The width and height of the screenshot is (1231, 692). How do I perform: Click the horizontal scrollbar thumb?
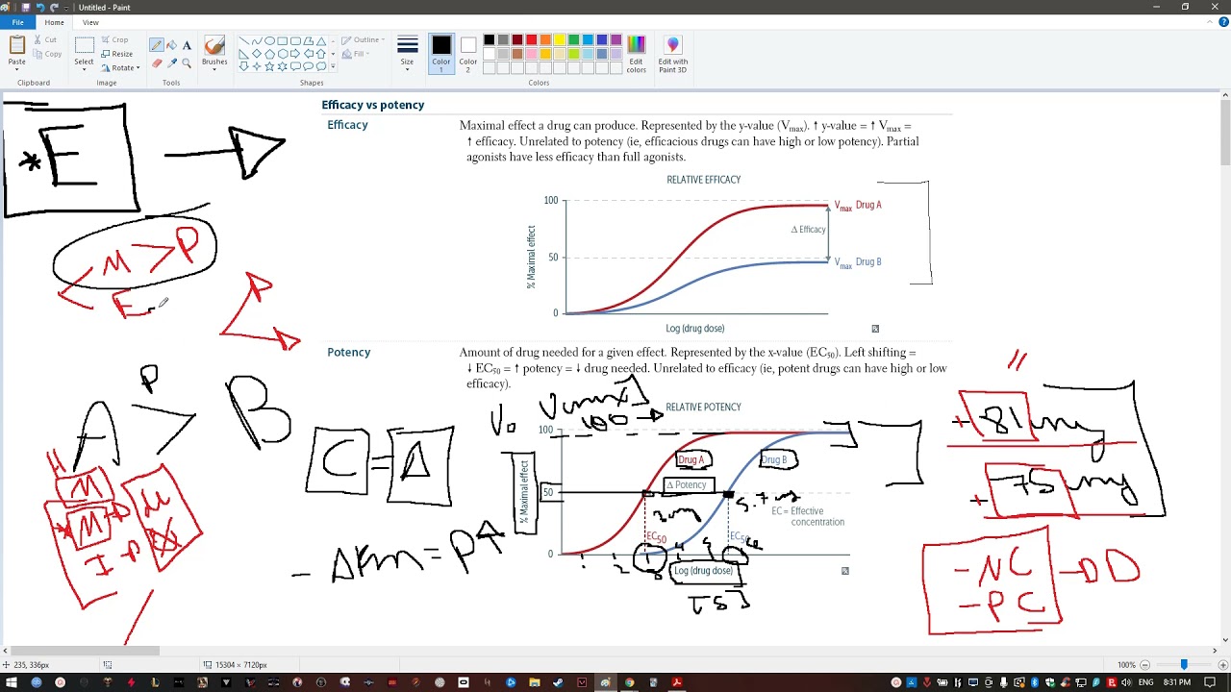pos(86,651)
